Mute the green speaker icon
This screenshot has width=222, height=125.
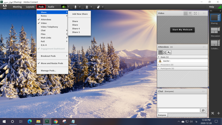tap(64, 7)
